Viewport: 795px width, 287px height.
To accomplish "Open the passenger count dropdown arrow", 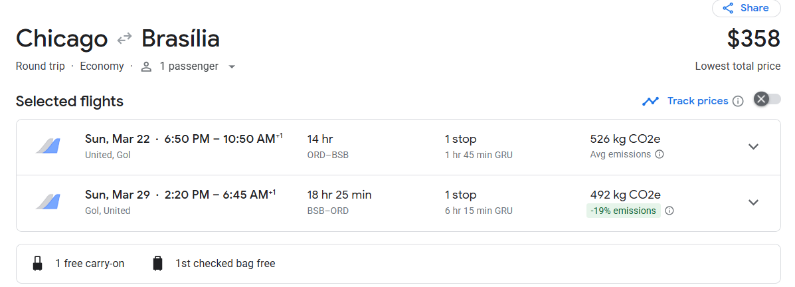I will click(x=232, y=66).
